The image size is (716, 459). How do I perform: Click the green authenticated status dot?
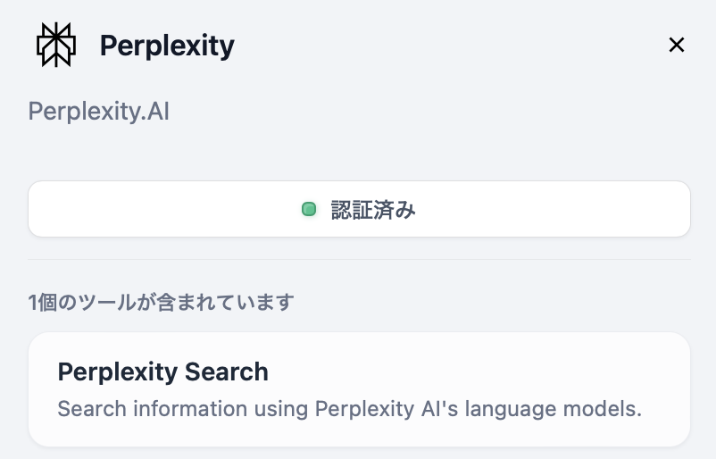click(x=309, y=210)
